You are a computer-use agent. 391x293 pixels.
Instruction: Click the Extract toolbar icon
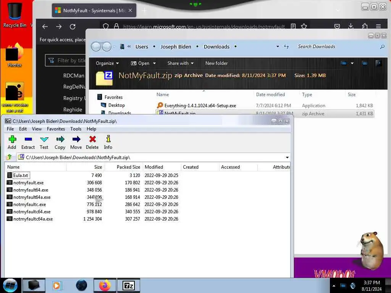click(28, 142)
